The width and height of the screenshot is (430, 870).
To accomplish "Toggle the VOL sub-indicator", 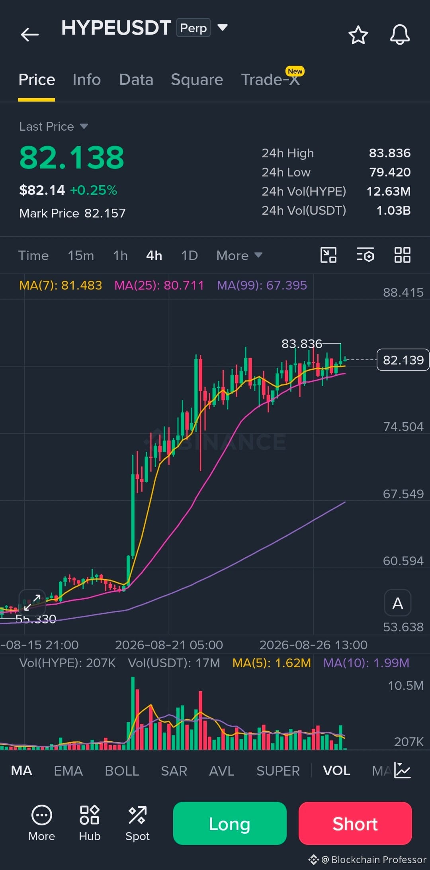I will click(x=336, y=770).
